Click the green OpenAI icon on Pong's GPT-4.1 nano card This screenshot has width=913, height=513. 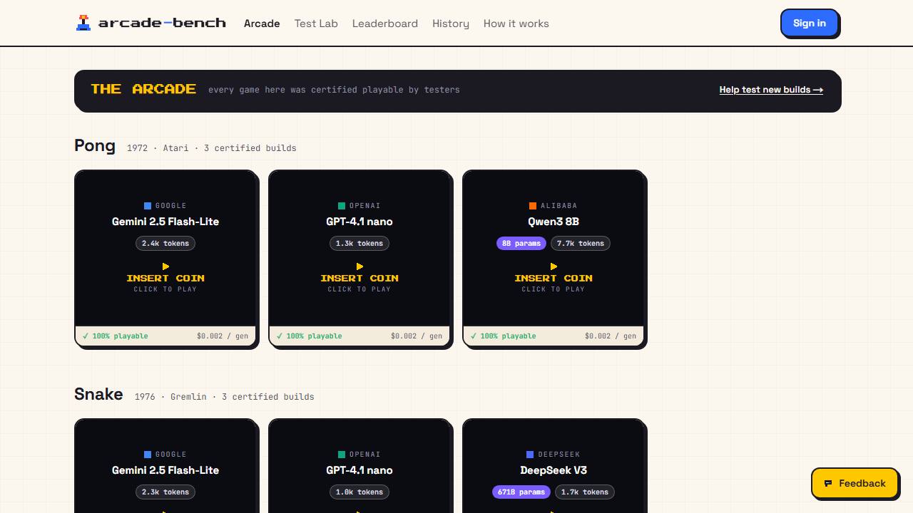[342, 206]
